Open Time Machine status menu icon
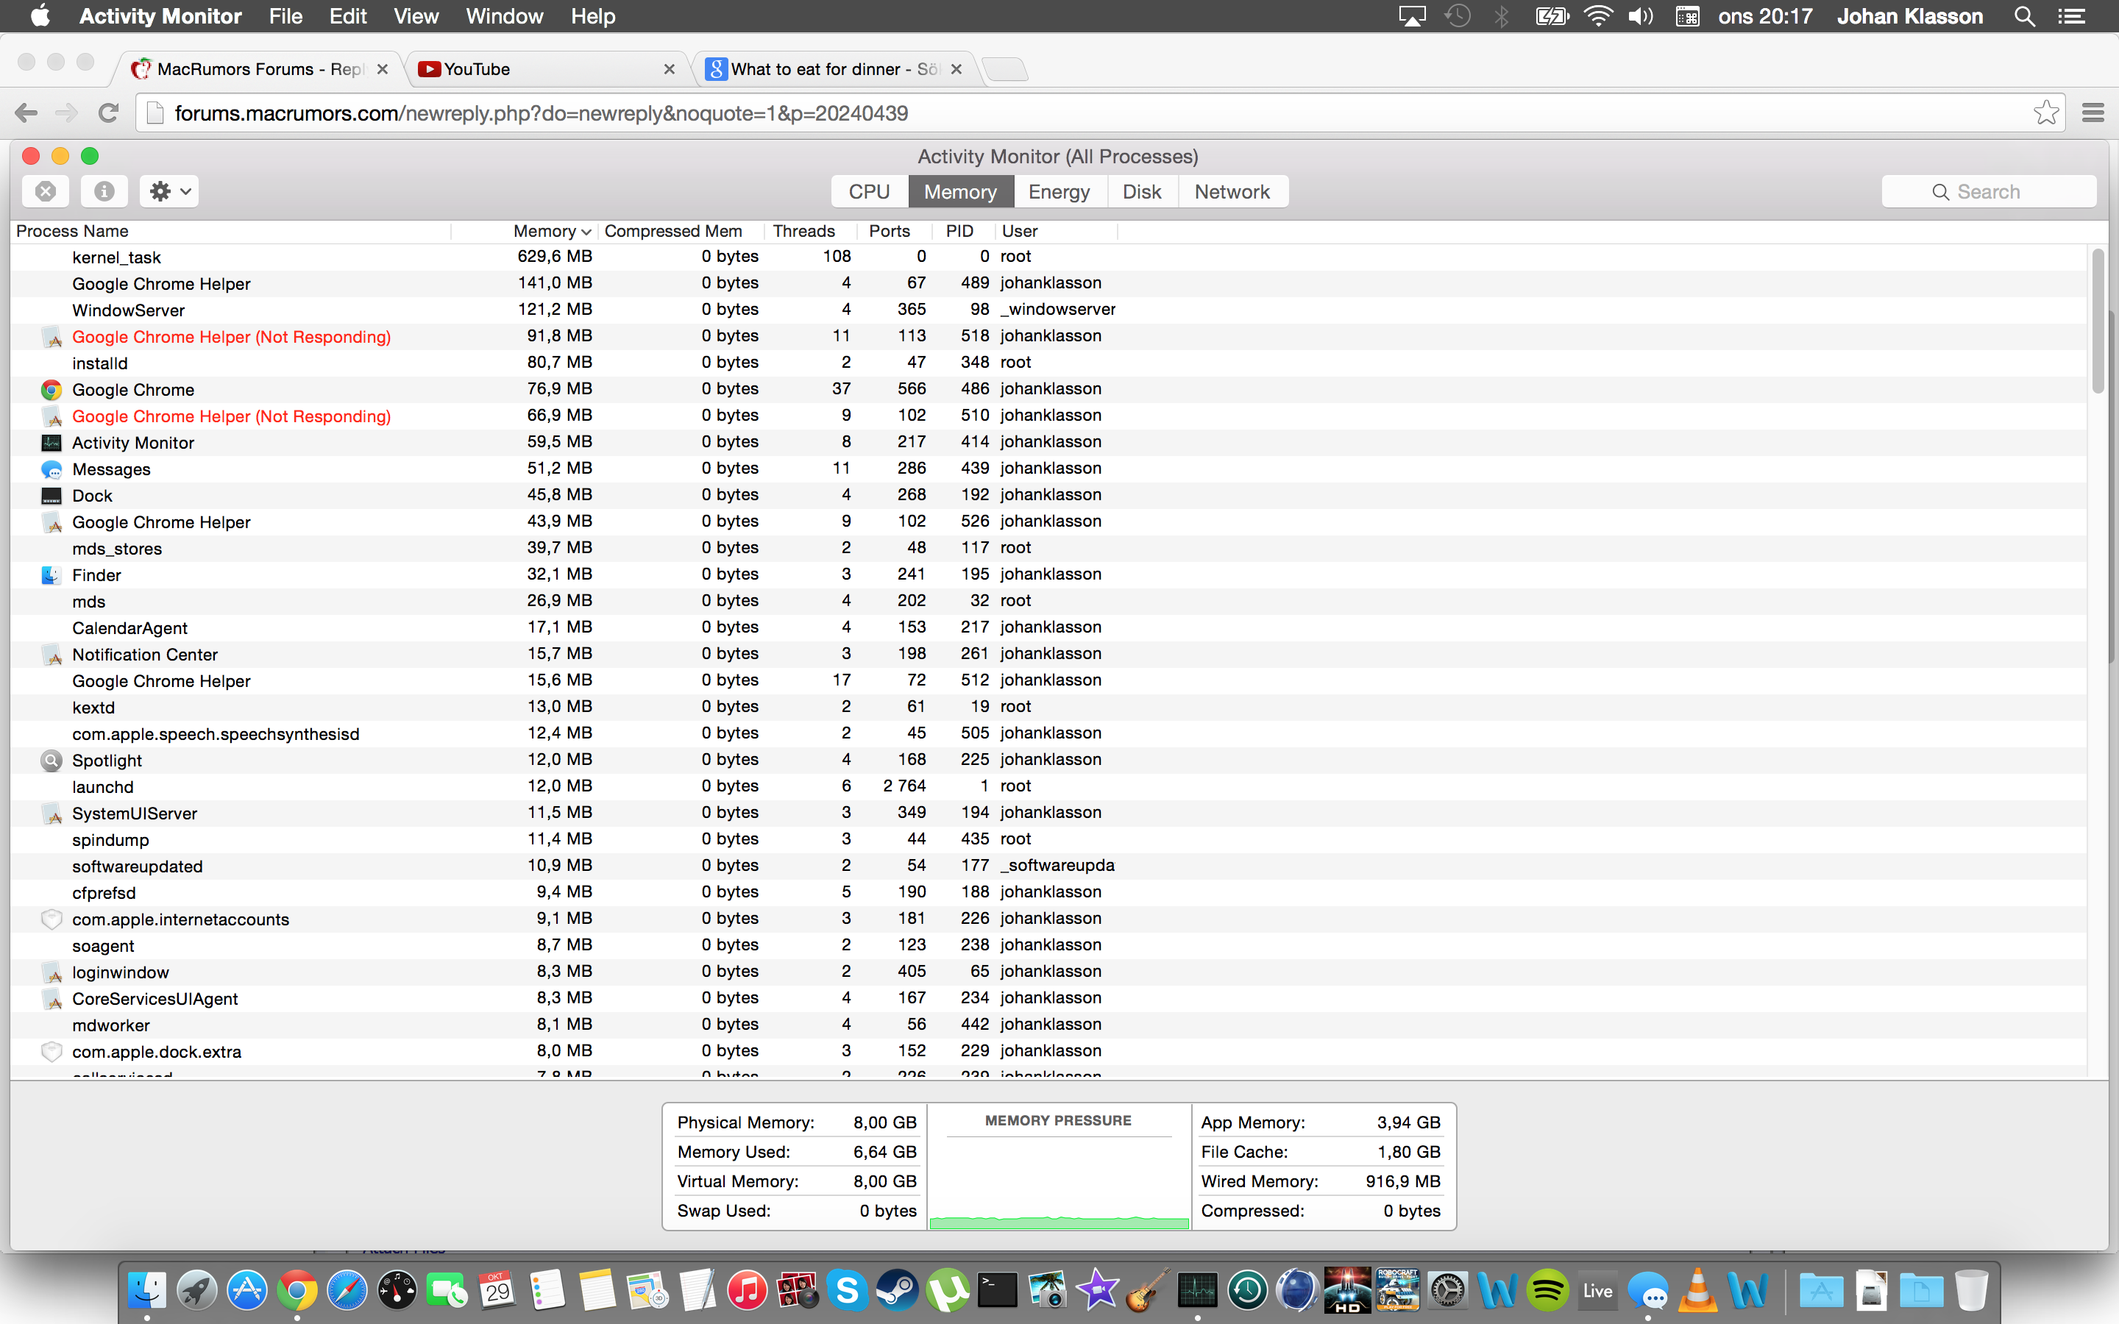The width and height of the screenshot is (2119, 1324). pos(1457,15)
